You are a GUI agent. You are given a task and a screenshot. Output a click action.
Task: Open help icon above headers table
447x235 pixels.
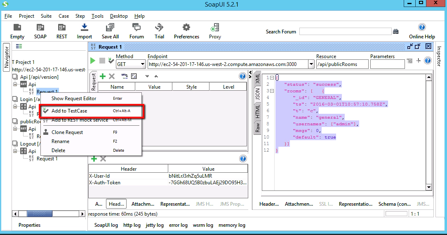(x=243, y=159)
